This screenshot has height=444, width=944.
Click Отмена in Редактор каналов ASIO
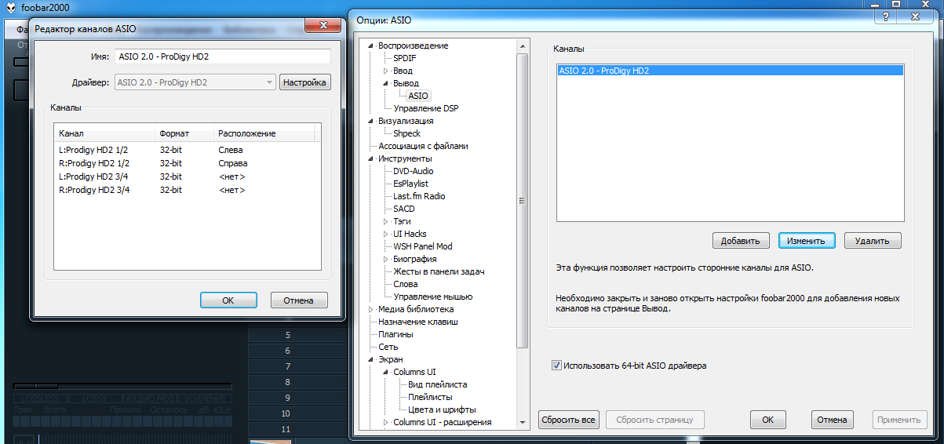pos(299,300)
